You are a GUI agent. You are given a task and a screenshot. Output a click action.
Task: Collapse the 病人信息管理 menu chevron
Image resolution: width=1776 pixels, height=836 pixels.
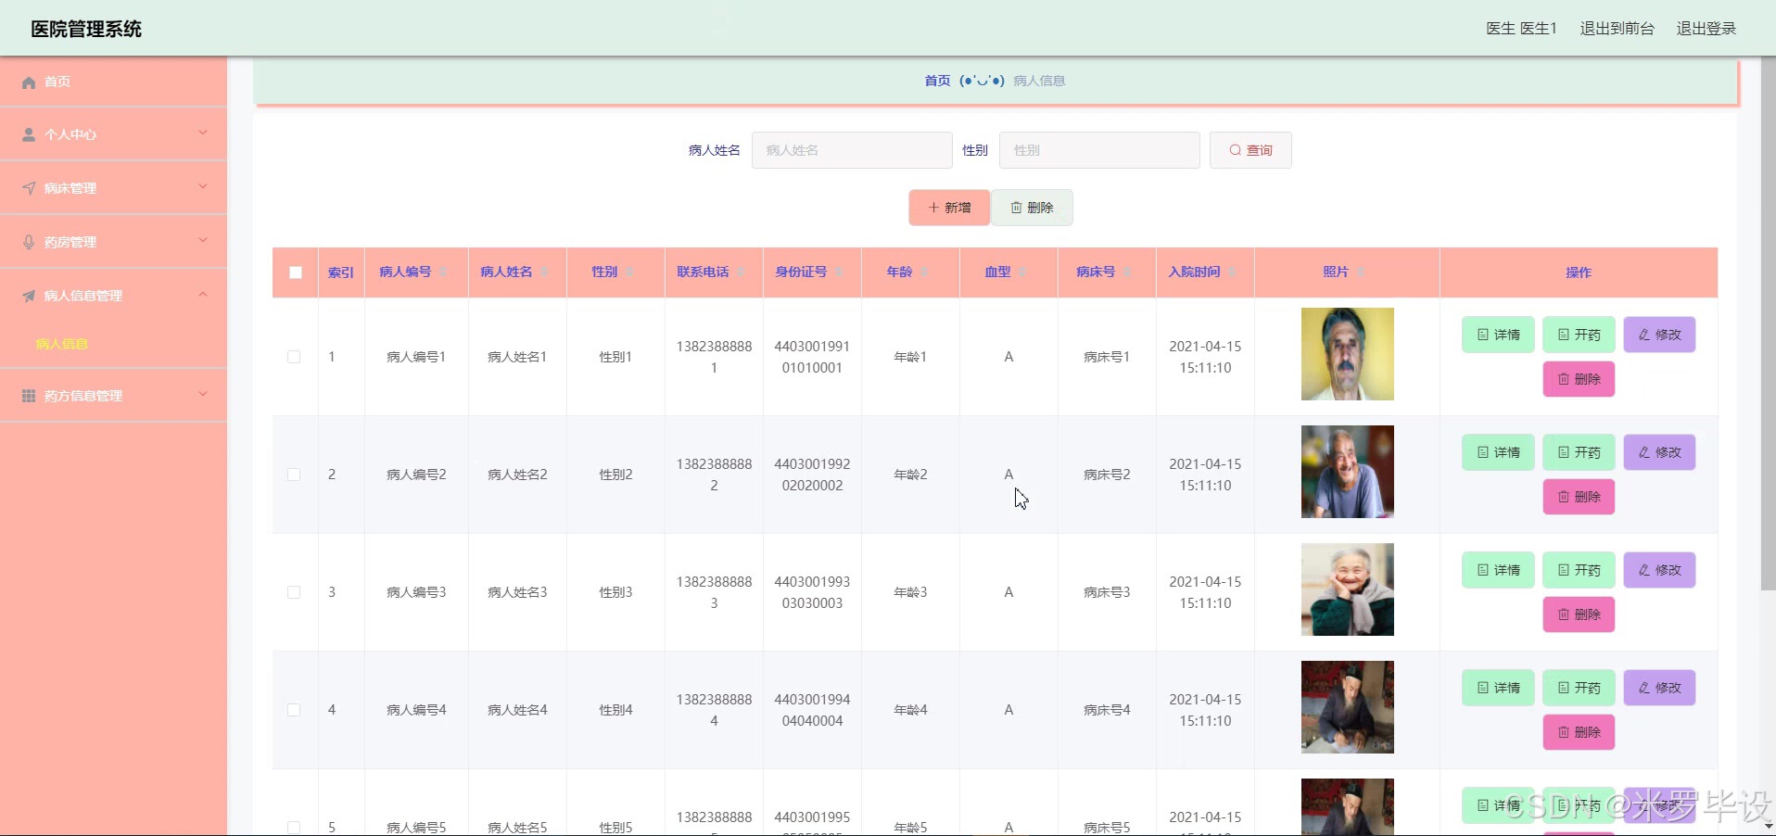coord(203,295)
